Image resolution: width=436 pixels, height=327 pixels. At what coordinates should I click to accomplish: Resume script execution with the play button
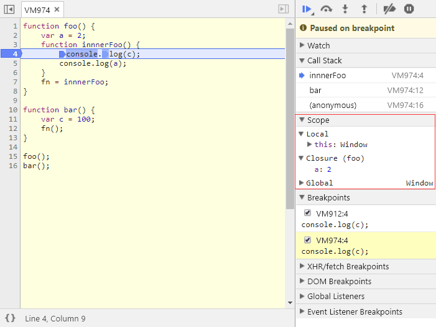(306, 9)
